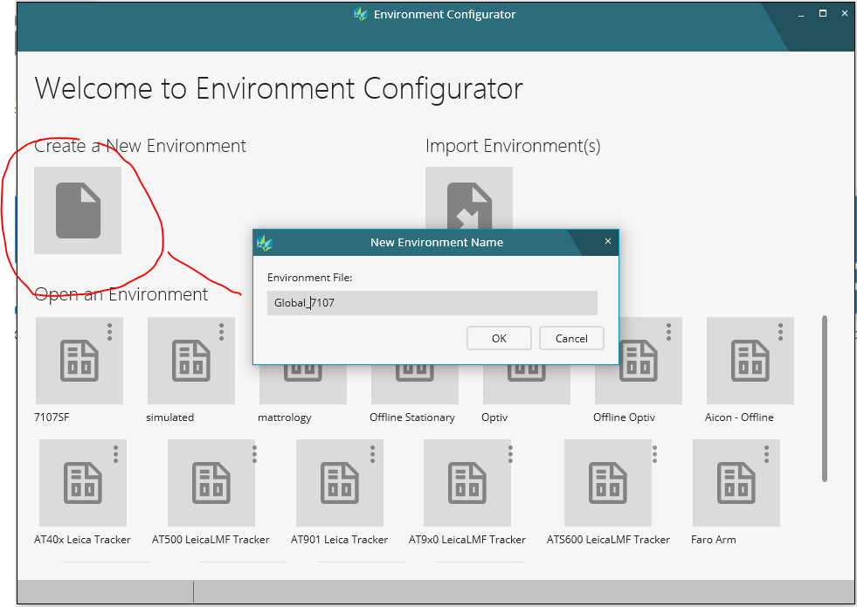
Task: Open the options menu on the Aicon - Offline tile
Action: coord(780,332)
